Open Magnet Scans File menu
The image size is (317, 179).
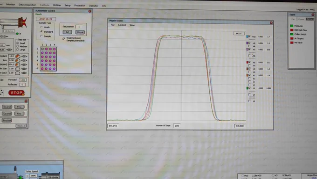pos(113,25)
